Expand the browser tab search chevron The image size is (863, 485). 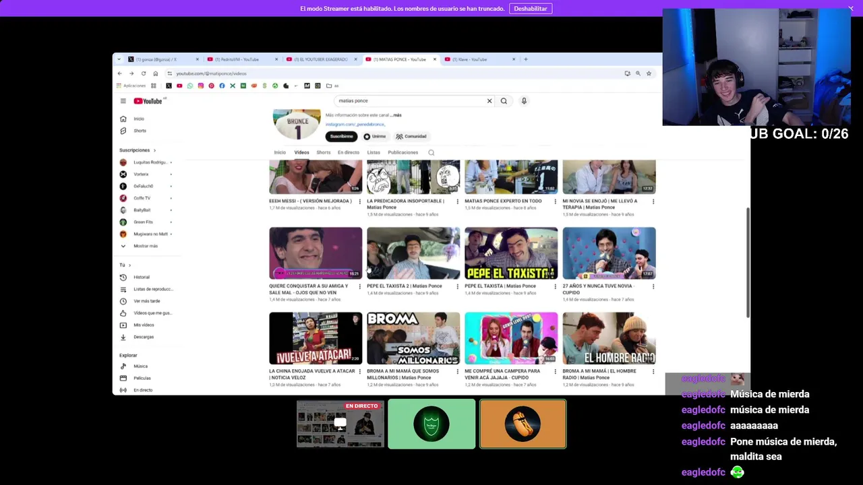[x=119, y=59]
